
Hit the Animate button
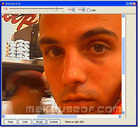pyautogui.click(x=54, y=122)
